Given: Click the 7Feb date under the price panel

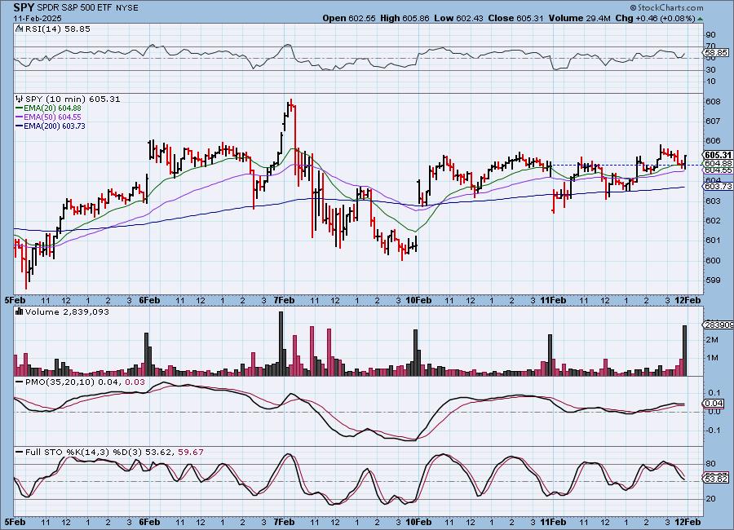Looking at the screenshot, I should (284, 300).
